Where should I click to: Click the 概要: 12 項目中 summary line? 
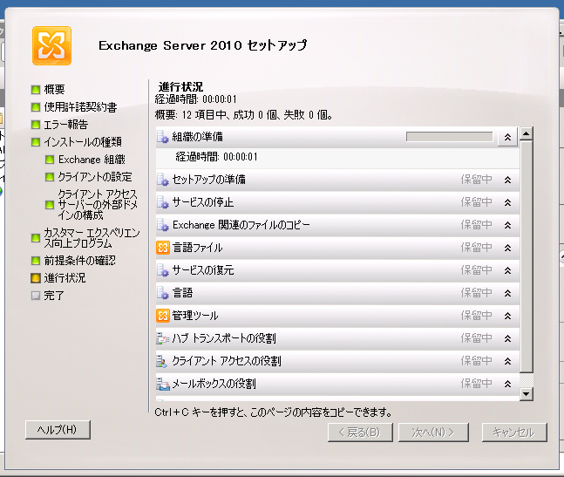(x=243, y=115)
